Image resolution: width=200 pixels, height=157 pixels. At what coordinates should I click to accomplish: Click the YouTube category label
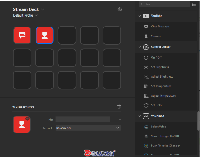click(x=157, y=16)
